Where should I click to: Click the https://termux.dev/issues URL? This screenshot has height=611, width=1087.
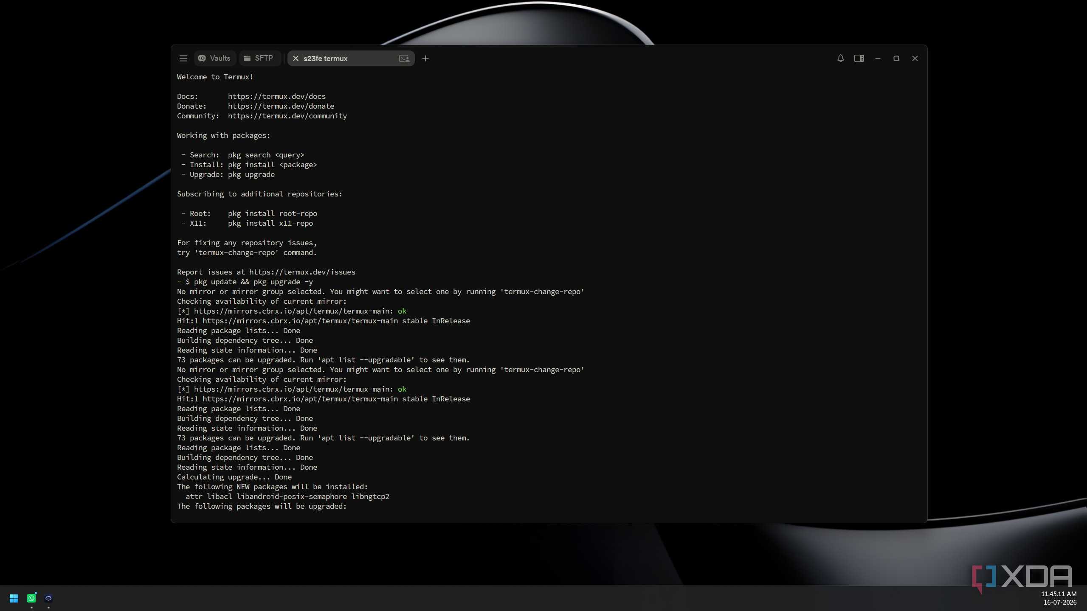coord(302,272)
